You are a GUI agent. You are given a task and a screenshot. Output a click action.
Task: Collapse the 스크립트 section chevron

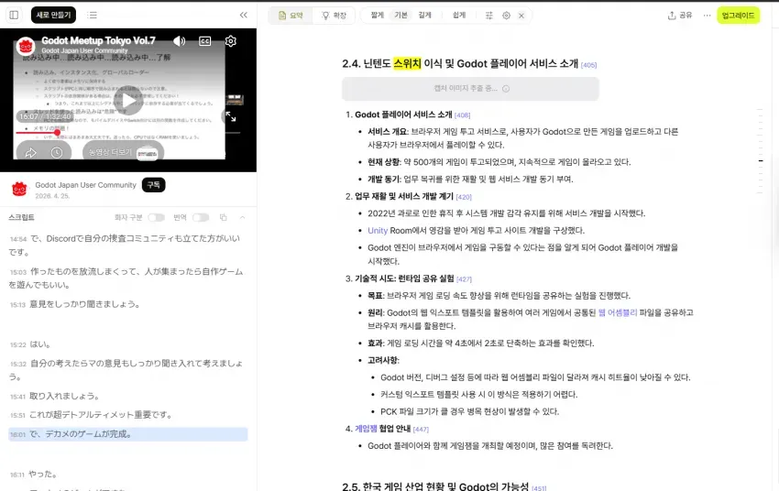click(243, 217)
